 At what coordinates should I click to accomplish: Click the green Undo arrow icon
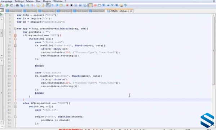7,5
